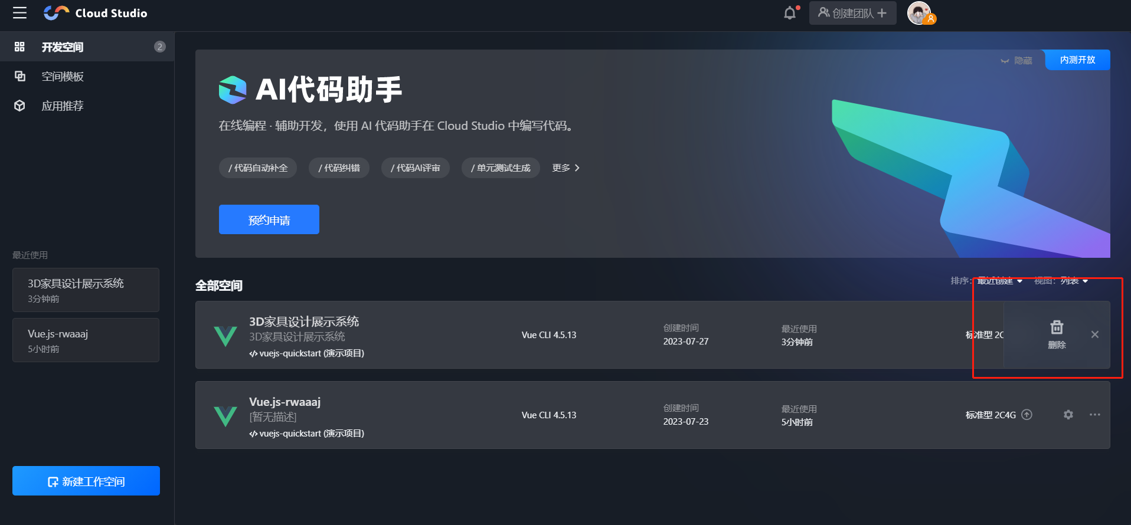Click 5小时前 in the workspace list row
This screenshot has width=1131, height=525.
(797, 422)
